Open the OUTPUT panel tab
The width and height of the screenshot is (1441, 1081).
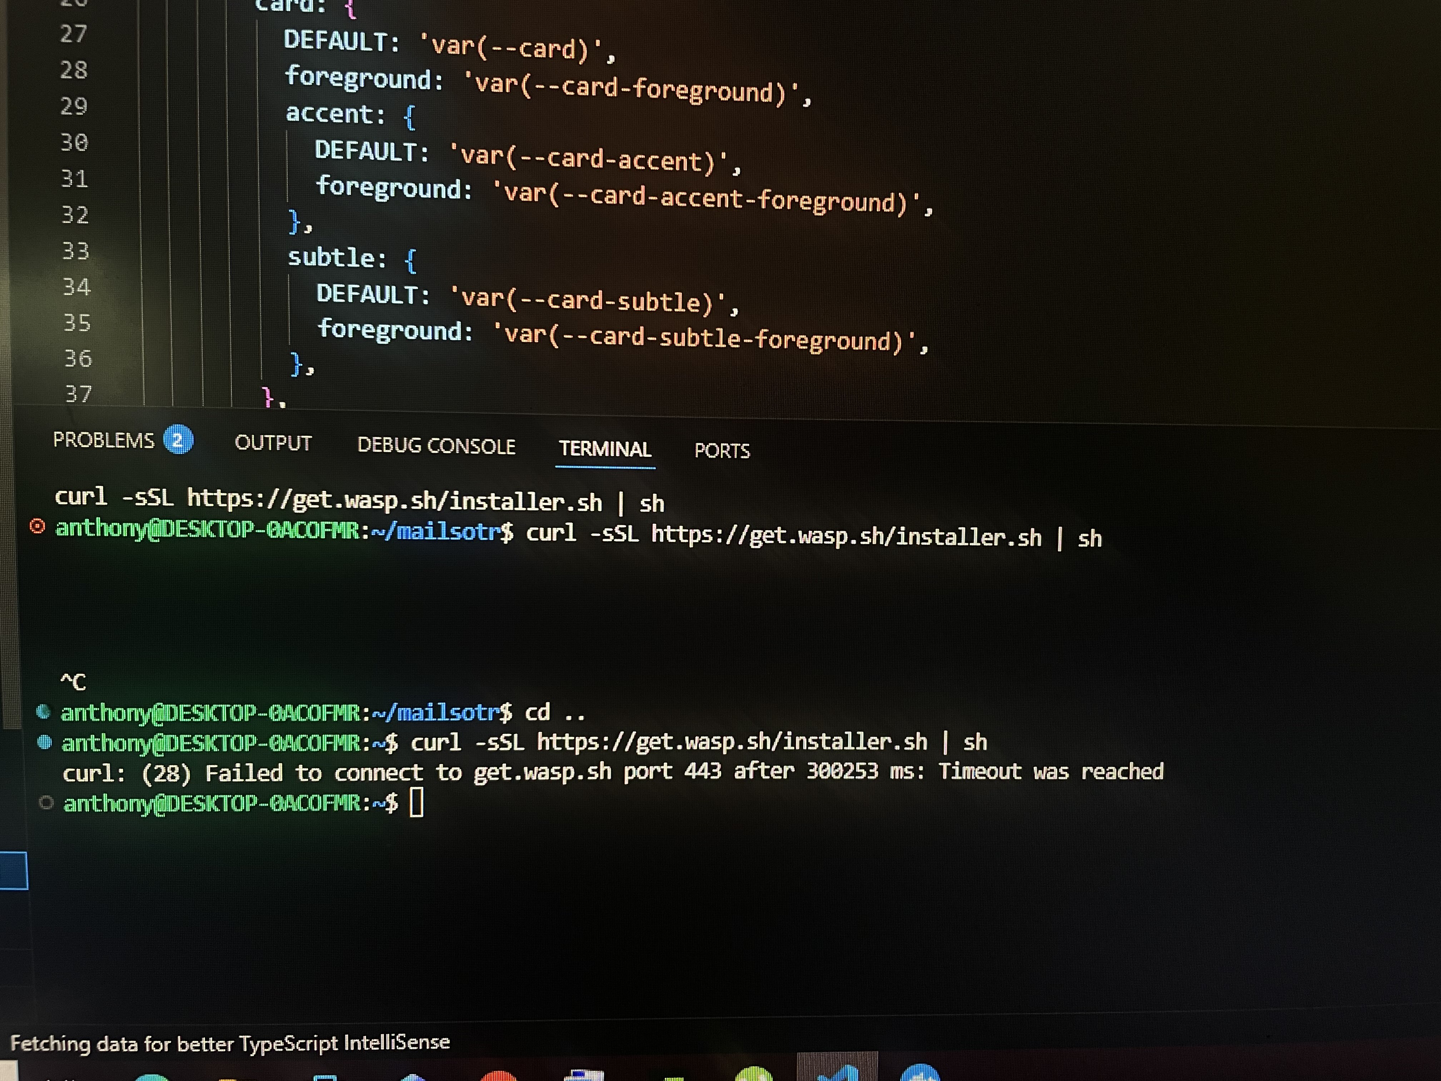[273, 443]
